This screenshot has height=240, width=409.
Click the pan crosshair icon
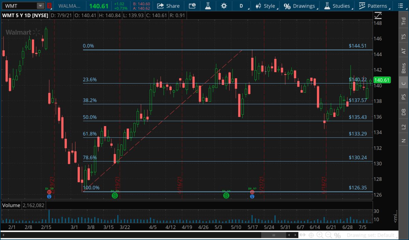[311, 235]
